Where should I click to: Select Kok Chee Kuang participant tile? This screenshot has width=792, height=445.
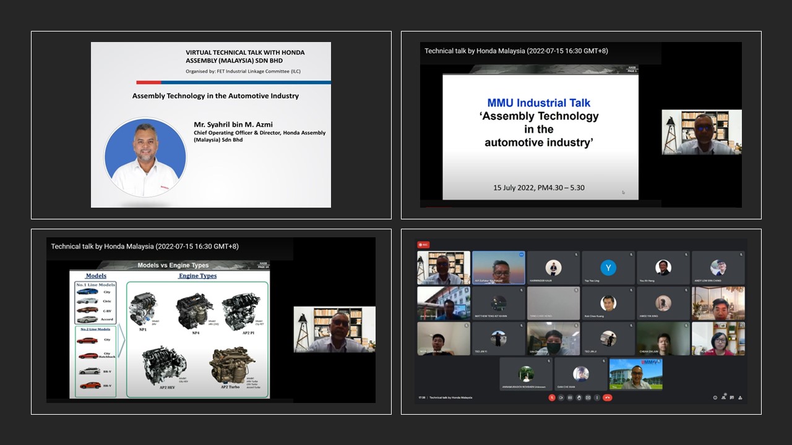click(x=608, y=303)
